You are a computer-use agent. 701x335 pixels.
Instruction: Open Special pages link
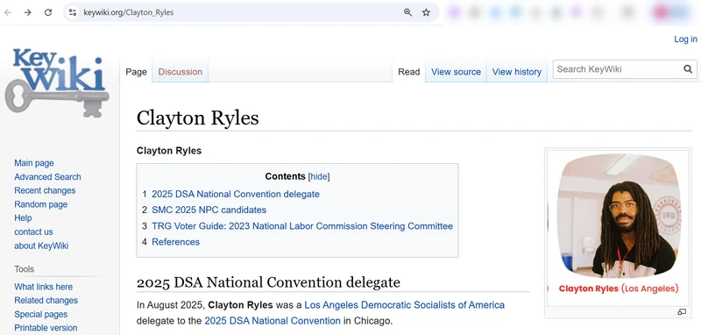pos(40,314)
